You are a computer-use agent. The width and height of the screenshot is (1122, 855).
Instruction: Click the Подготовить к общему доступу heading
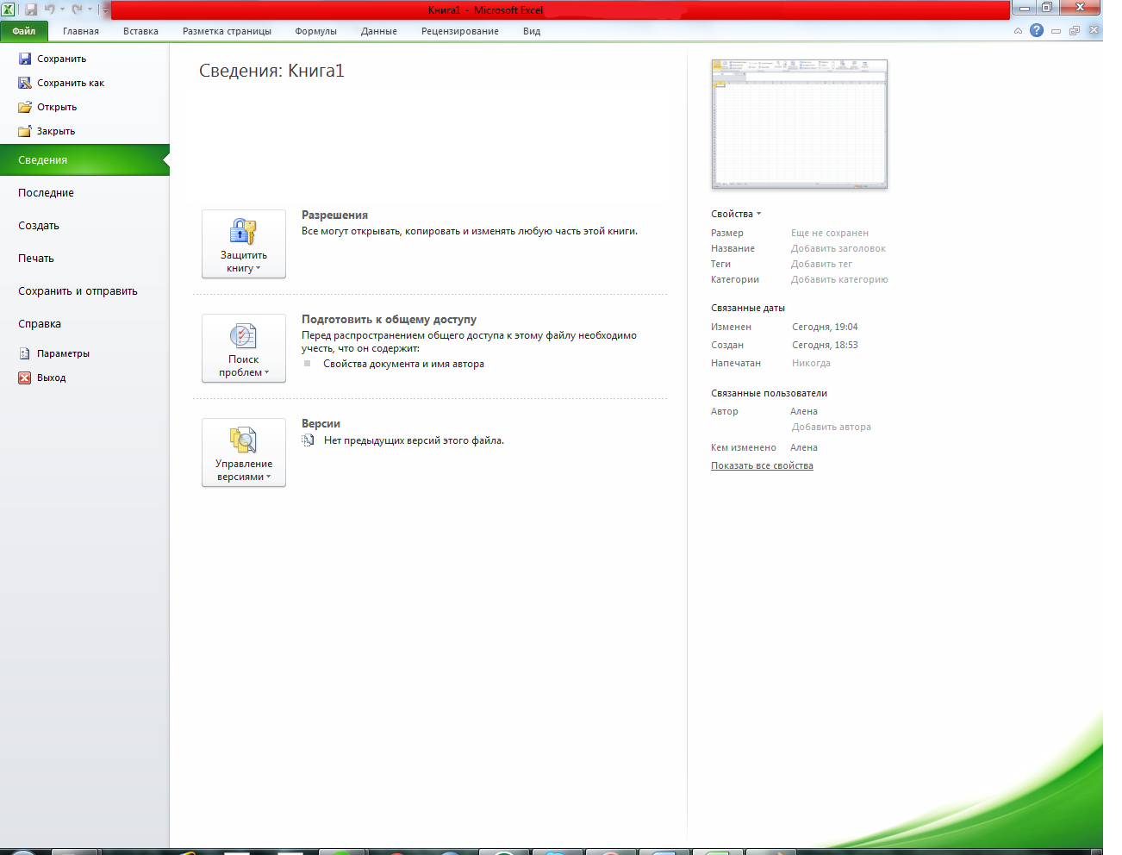pyautogui.click(x=389, y=319)
